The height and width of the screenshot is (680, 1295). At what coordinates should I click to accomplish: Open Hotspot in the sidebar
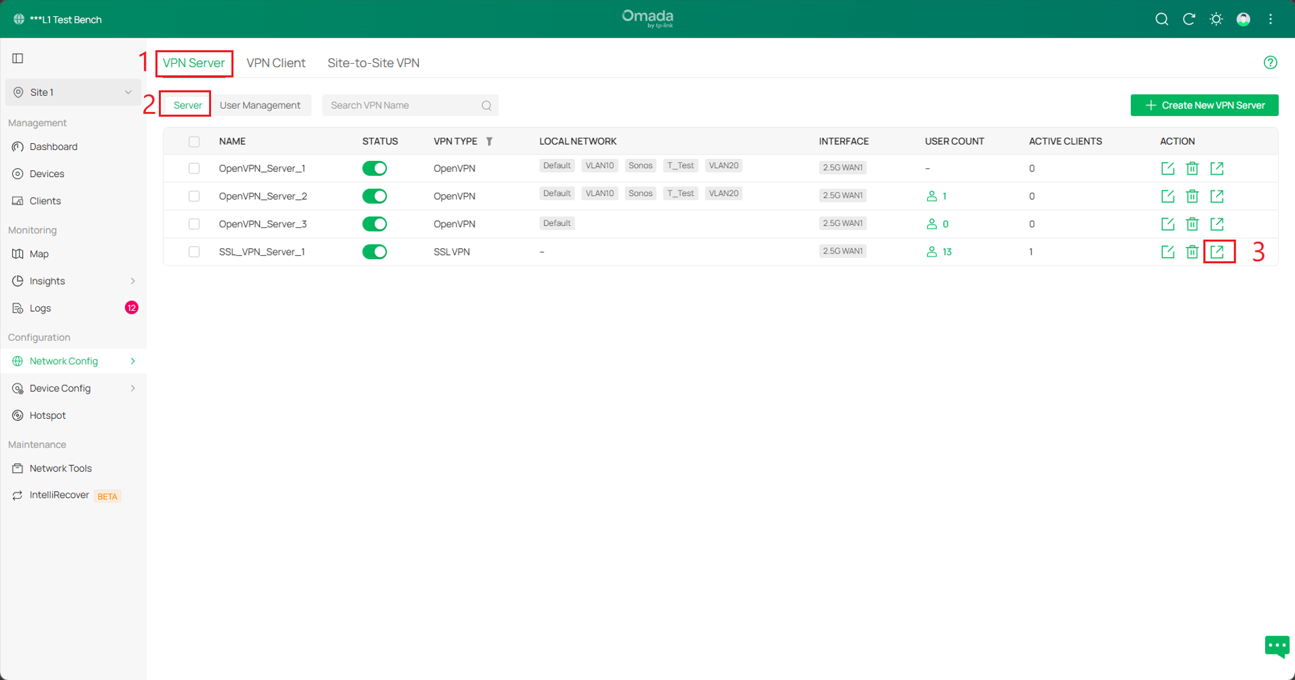(x=48, y=416)
